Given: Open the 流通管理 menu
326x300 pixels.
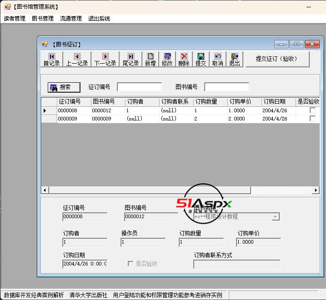Looking at the screenshot, I should (71, 19).
